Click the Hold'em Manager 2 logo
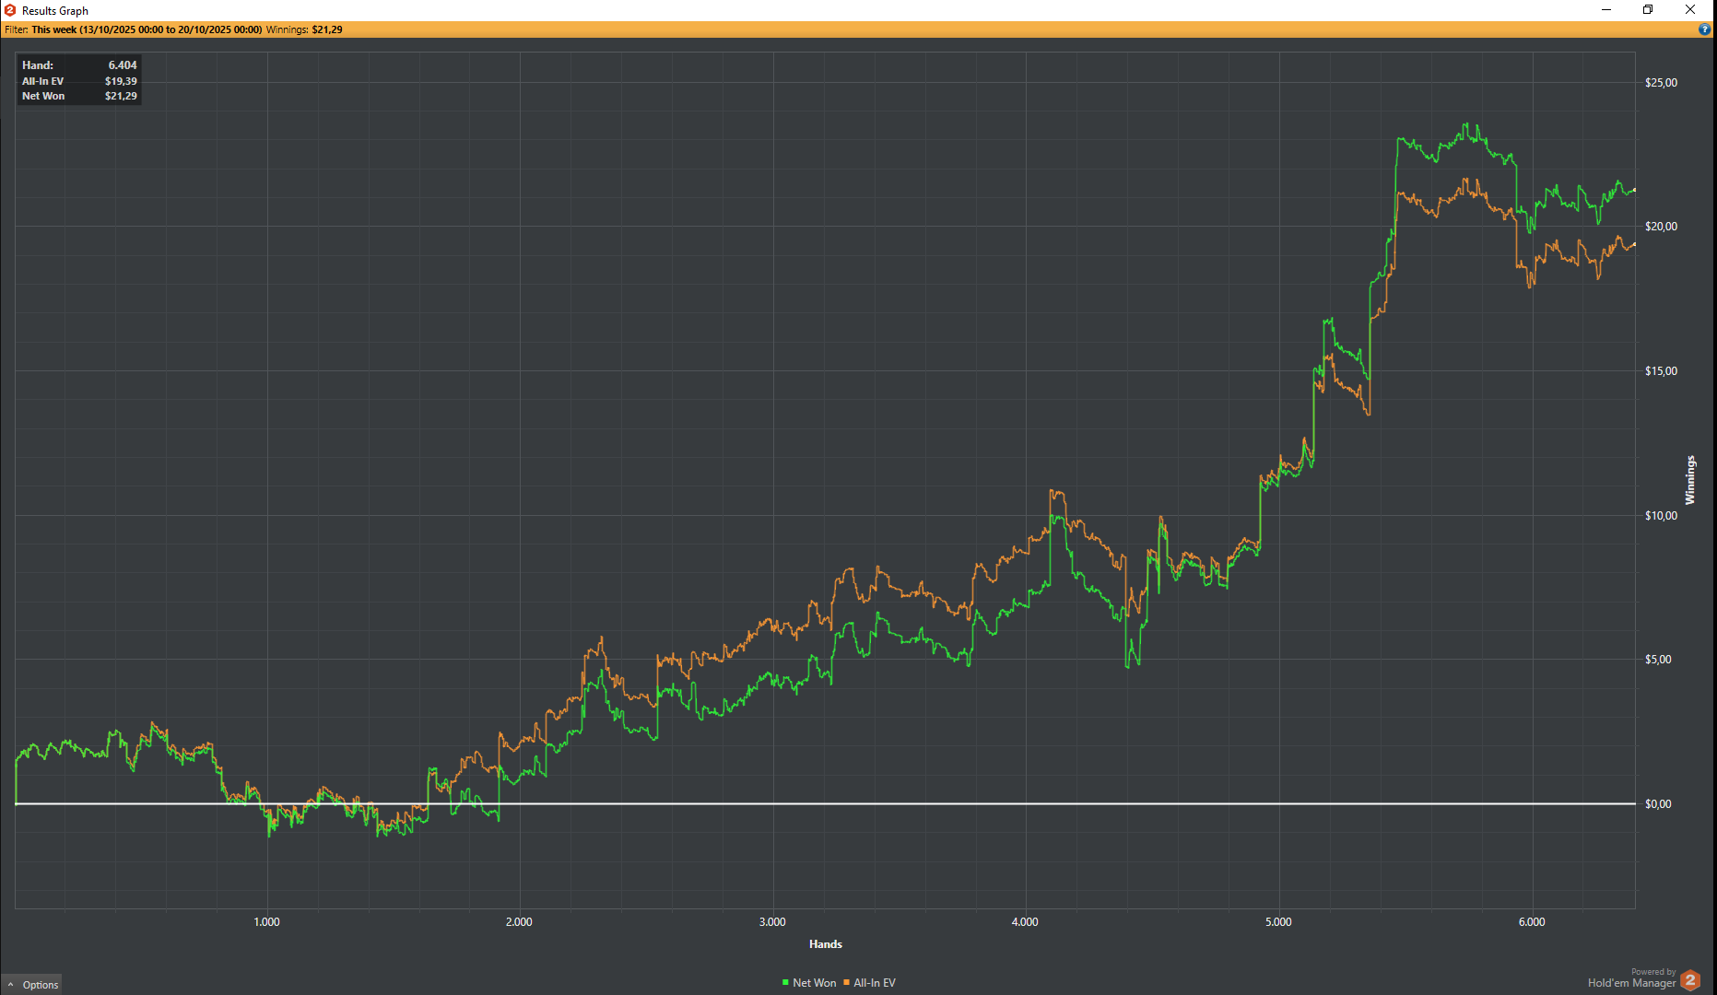The height and width of the screenshot is (995, 1717). [x=1690, y=980]
